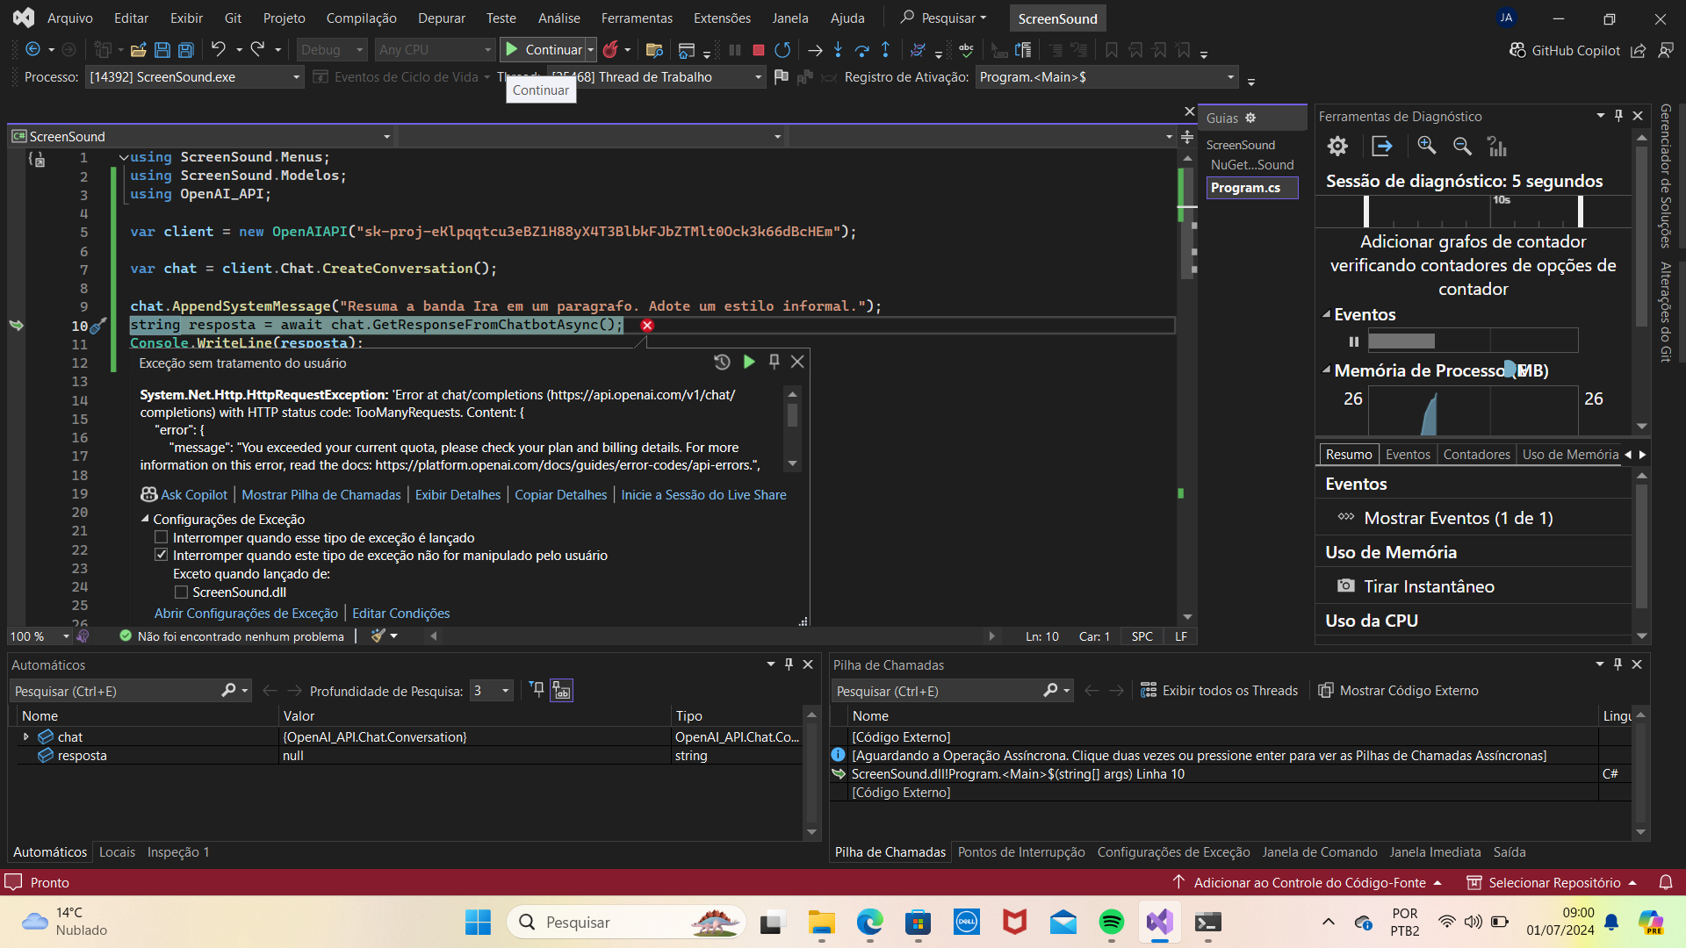Switch to the Locais tab
Screen dimensions: 1686x948
tap(117, 851)
